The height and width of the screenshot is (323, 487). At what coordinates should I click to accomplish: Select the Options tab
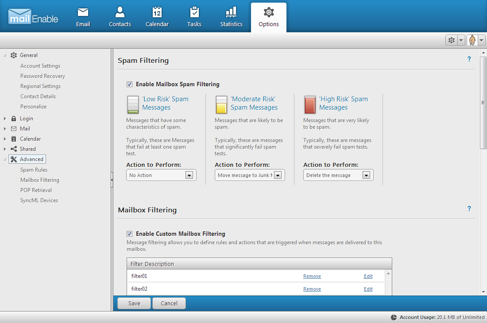tap(269, 18)
